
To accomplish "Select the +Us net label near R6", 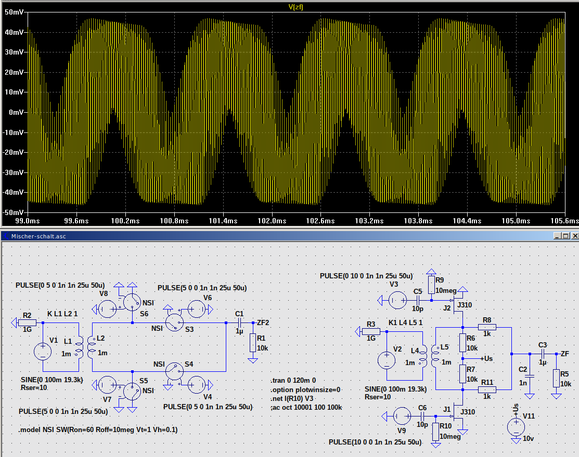I will (486, 358).
